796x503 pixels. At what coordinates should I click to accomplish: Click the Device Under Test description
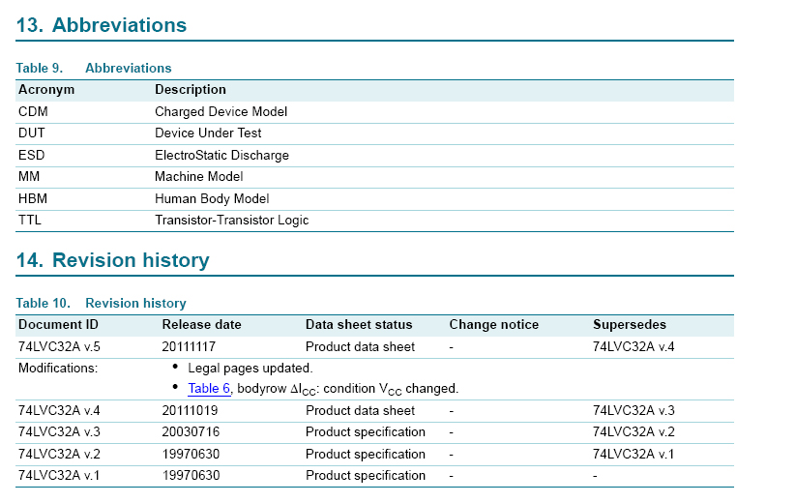pos(208,133)
